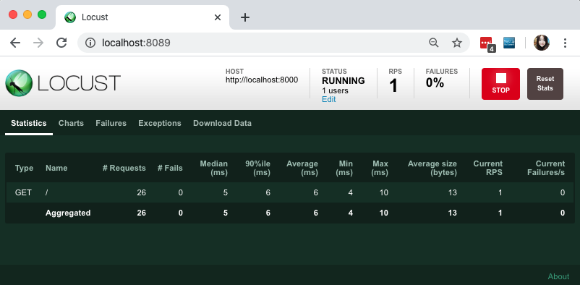Click the RUNNING status text

[344, 81]
